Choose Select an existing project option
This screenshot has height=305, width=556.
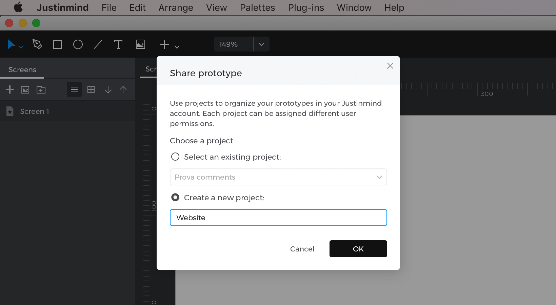pyautogui.click(x=175, y=157)
